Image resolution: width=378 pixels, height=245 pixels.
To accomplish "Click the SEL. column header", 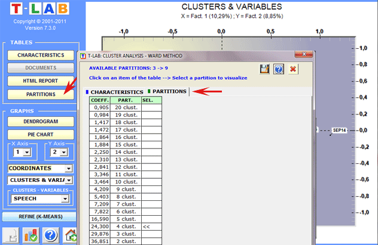I will coord(151,100).
